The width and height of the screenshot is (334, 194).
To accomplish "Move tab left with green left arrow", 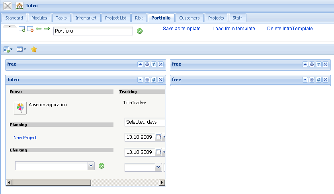I will point(39,29).
